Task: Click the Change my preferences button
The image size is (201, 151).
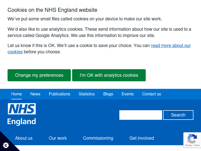Action: (39, 75)
